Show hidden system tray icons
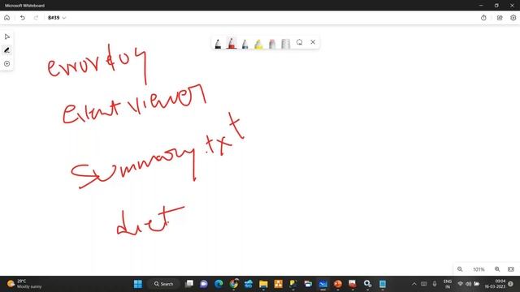Viewport: 520px width, 292px height. pyautogui.click(x=414, y=284)
